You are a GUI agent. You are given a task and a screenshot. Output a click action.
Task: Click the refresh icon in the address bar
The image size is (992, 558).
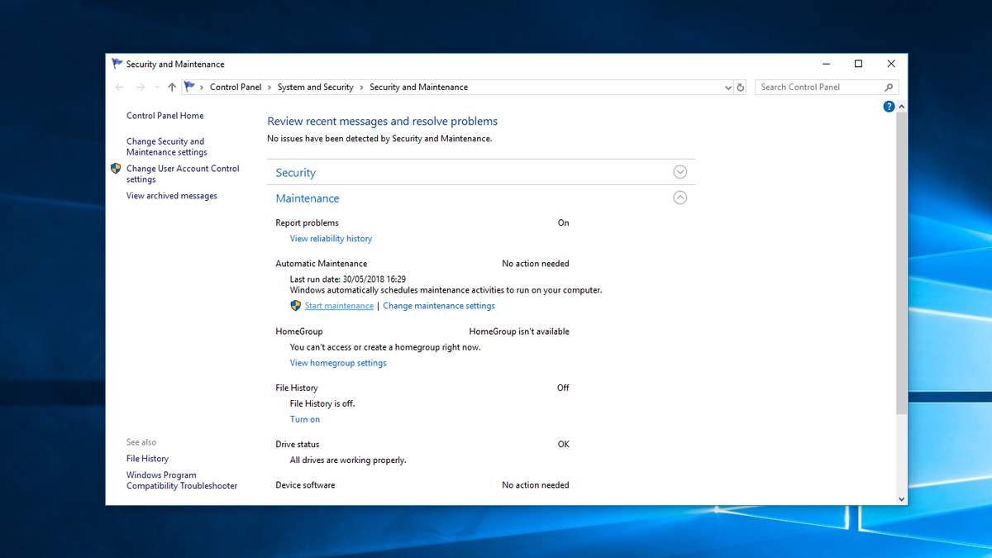click(740, 87)
